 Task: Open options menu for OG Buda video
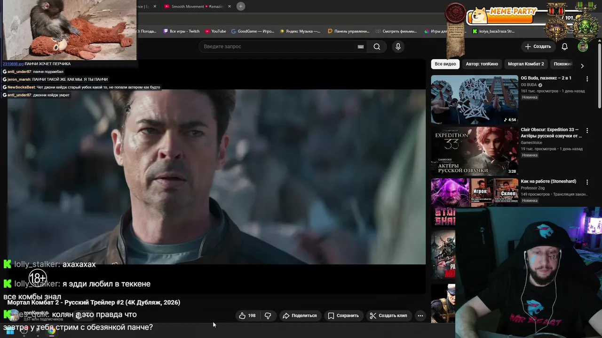[587, 79]
